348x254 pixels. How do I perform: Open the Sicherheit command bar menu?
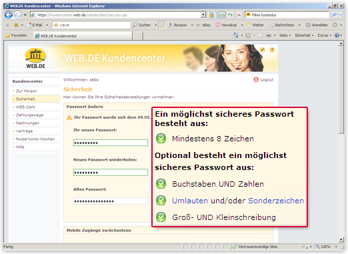pos(304,35)
